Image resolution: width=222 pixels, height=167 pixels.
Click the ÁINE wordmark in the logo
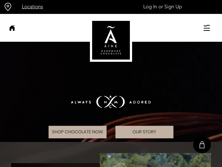(111, 46)
